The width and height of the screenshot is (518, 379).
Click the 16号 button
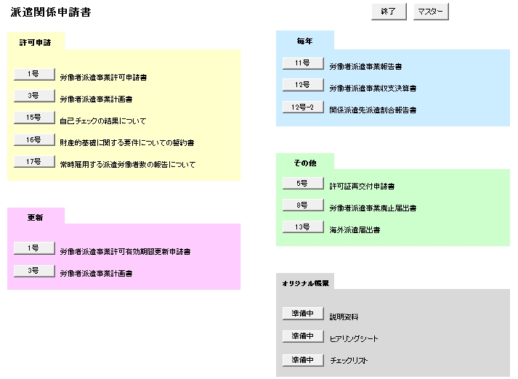tap(34, 139)
